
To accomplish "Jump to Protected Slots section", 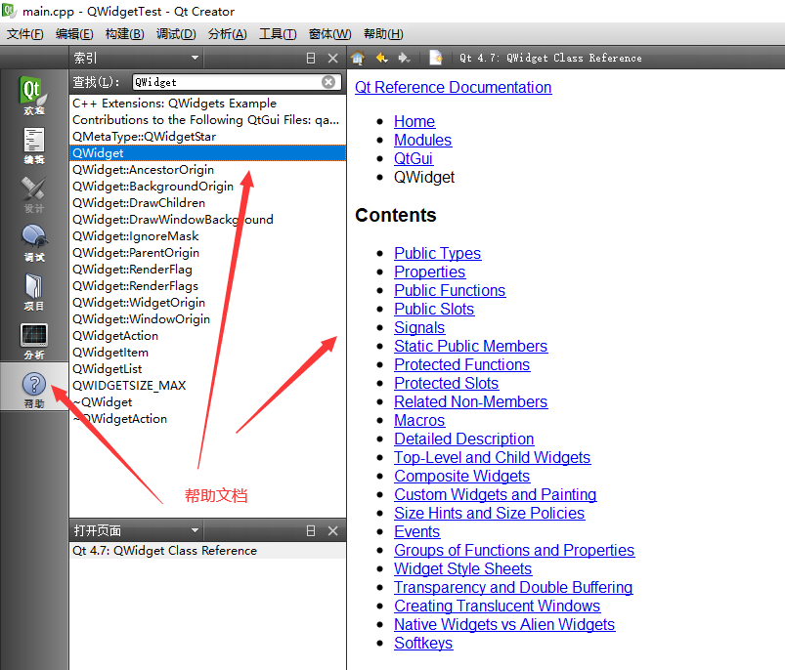I will [446, 383].
